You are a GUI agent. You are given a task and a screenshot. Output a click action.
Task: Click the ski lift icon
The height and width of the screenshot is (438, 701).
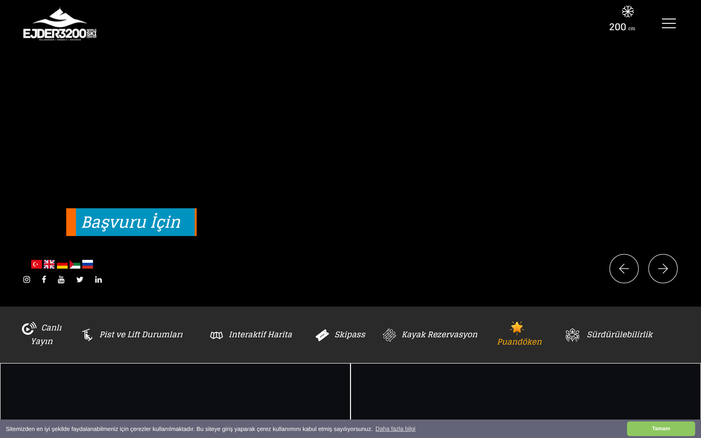[87, 335]
